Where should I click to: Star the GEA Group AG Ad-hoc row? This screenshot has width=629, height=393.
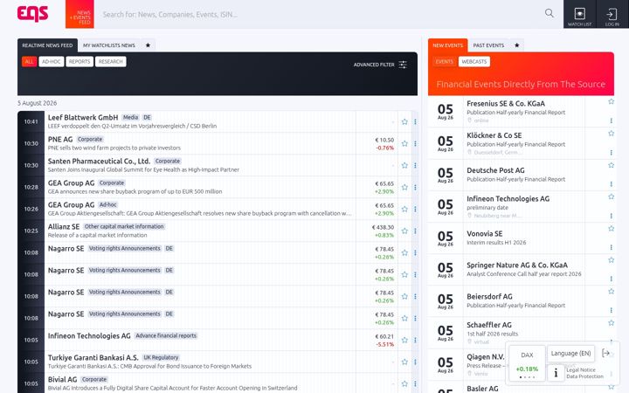[404, 209]
